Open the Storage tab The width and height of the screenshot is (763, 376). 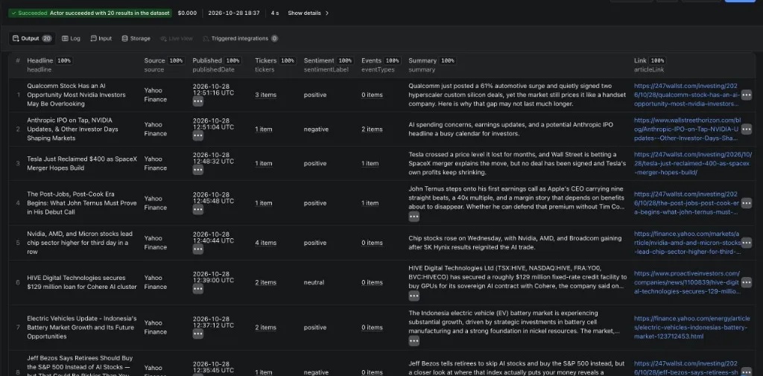[136, 39]
